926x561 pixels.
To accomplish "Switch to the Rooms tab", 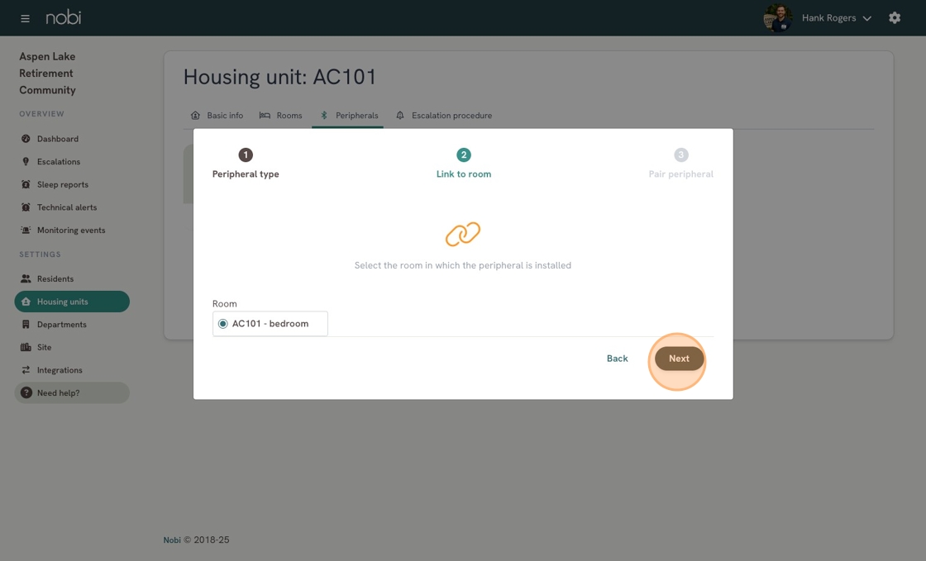I will (x=280, y=116).
